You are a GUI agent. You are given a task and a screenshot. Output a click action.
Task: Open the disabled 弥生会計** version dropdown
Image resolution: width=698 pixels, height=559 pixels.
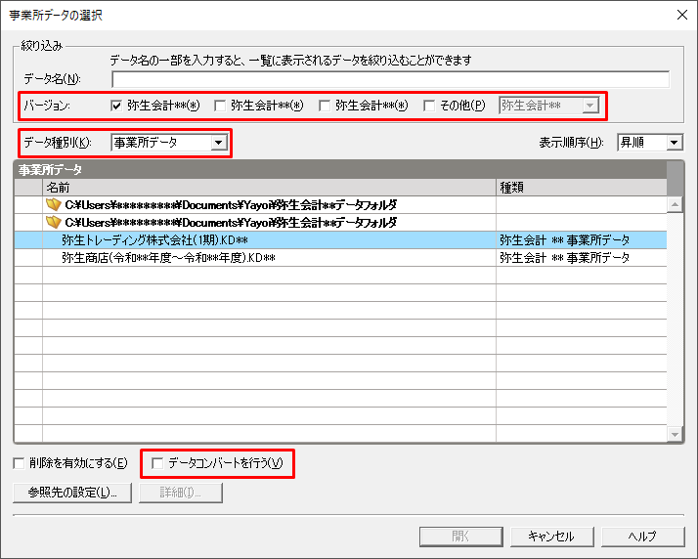tap(548, 106)
